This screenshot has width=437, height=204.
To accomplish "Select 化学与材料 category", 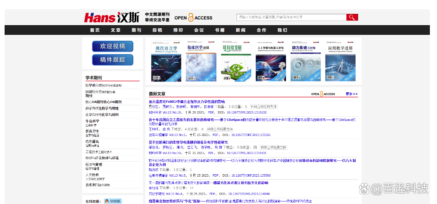I will click(102, 115).
